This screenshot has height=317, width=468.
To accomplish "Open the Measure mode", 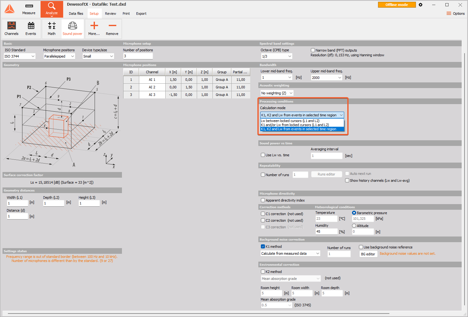I will [x=29, y=9].
